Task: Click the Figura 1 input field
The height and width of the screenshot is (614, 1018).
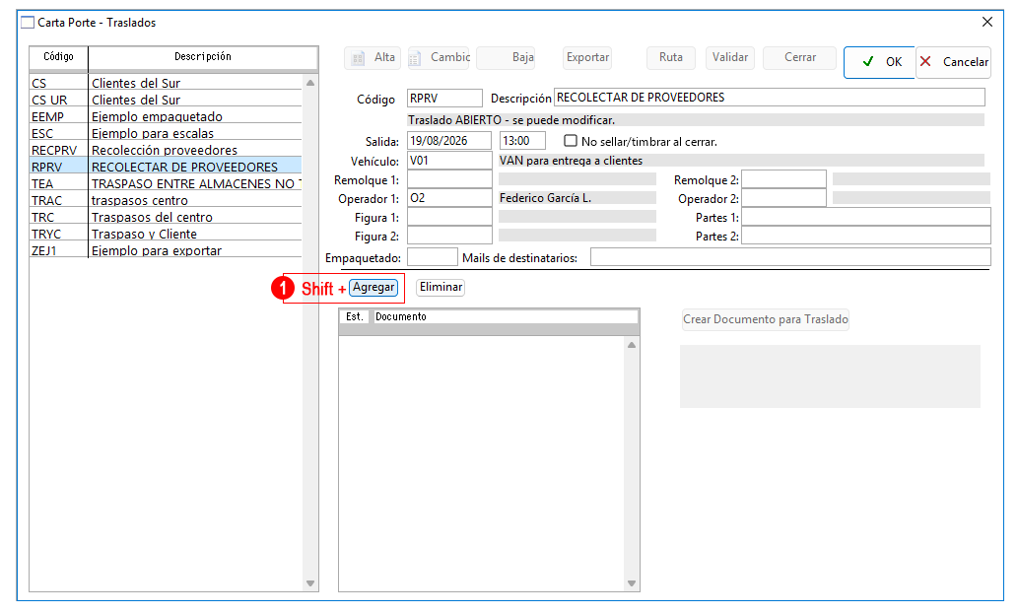Action: pyautogui.click(x=449, y=217)
